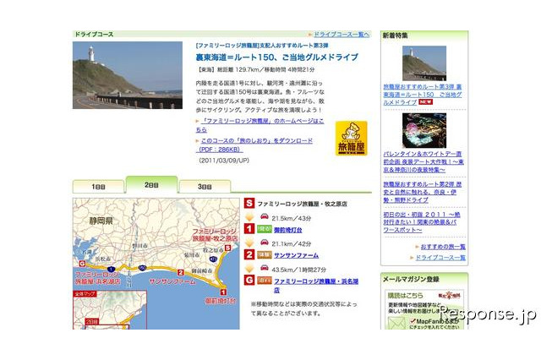Click the 全体マップ overview inset map
Viewport: 541px width, 360px height.
tap(110, 310)
